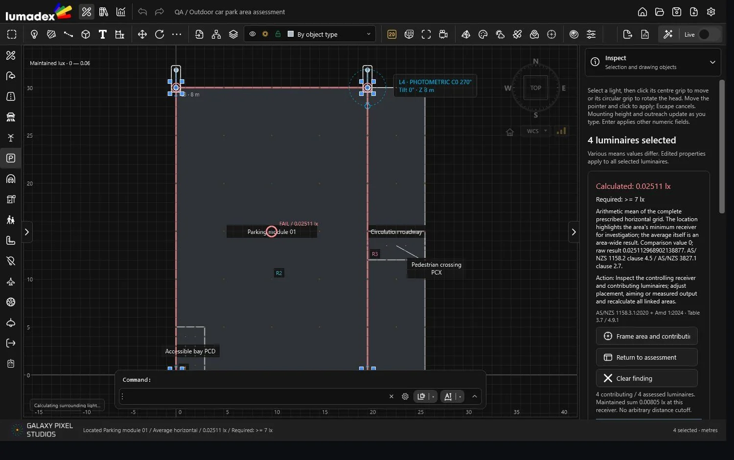Image resolution: width=734 pixels, height=460 pixels.
Task: Select the text tool in the toolbar
Action: click(x=103, y=34)
